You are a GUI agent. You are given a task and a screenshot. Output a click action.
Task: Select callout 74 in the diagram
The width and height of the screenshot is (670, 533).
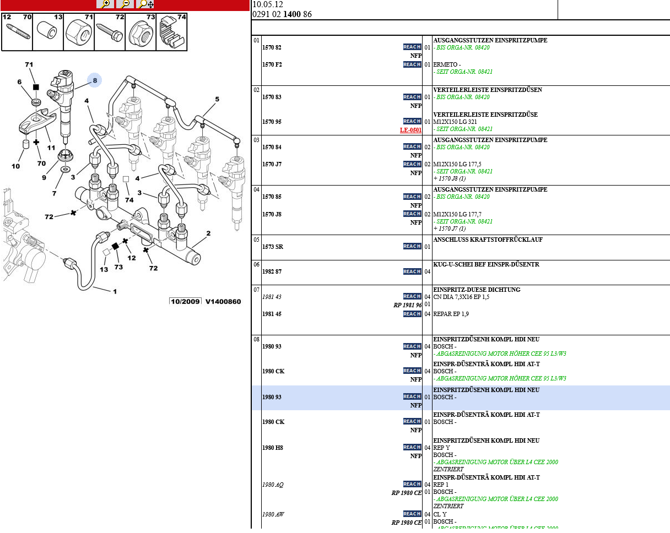coord(129,200)
